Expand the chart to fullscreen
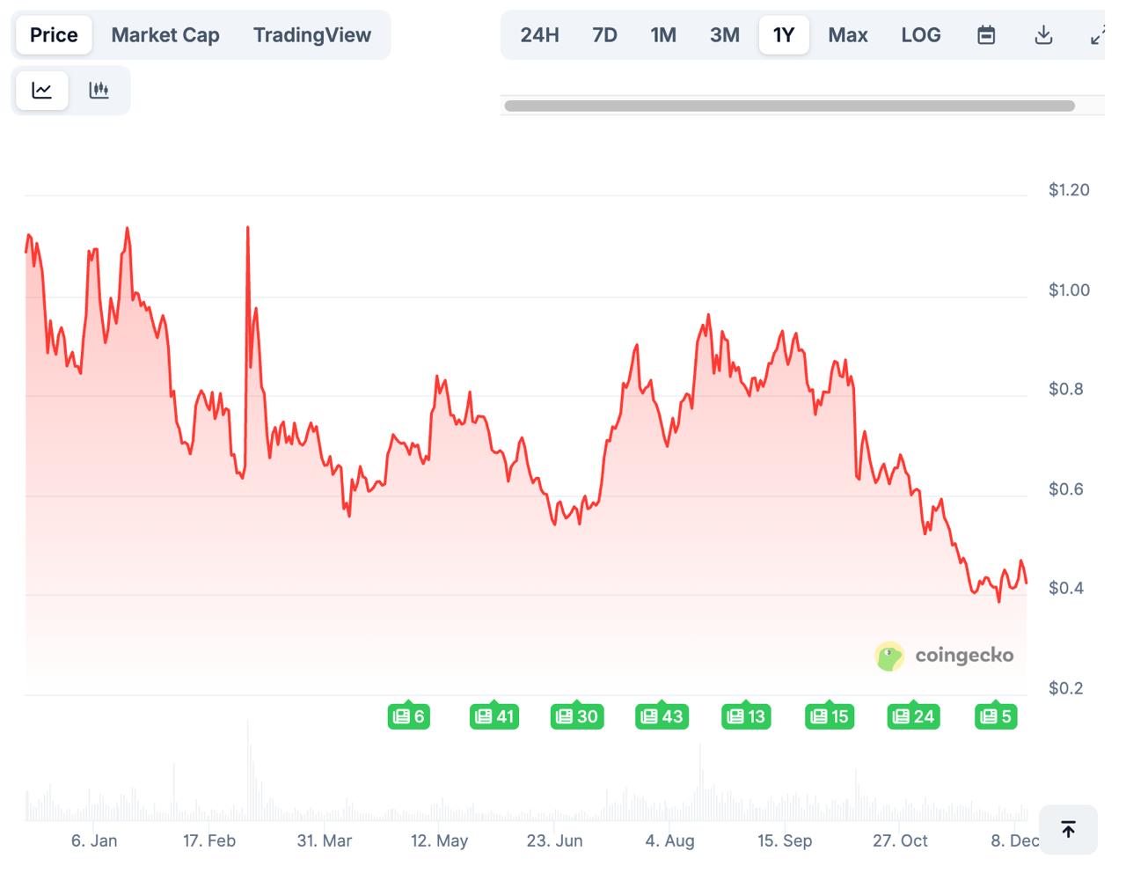The width and height of the screenshot is (1126, 873). (1098, 35)
